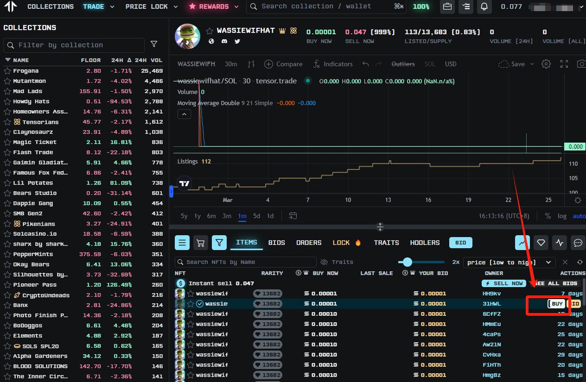Open the WASSIEWIFHAT Discord link
Screen dimensions: 586x382
point(225,41)
